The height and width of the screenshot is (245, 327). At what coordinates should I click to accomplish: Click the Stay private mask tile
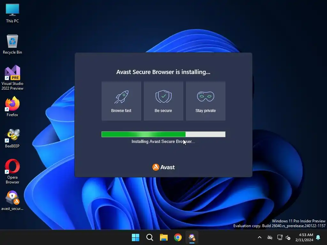[x=205, y=101]
